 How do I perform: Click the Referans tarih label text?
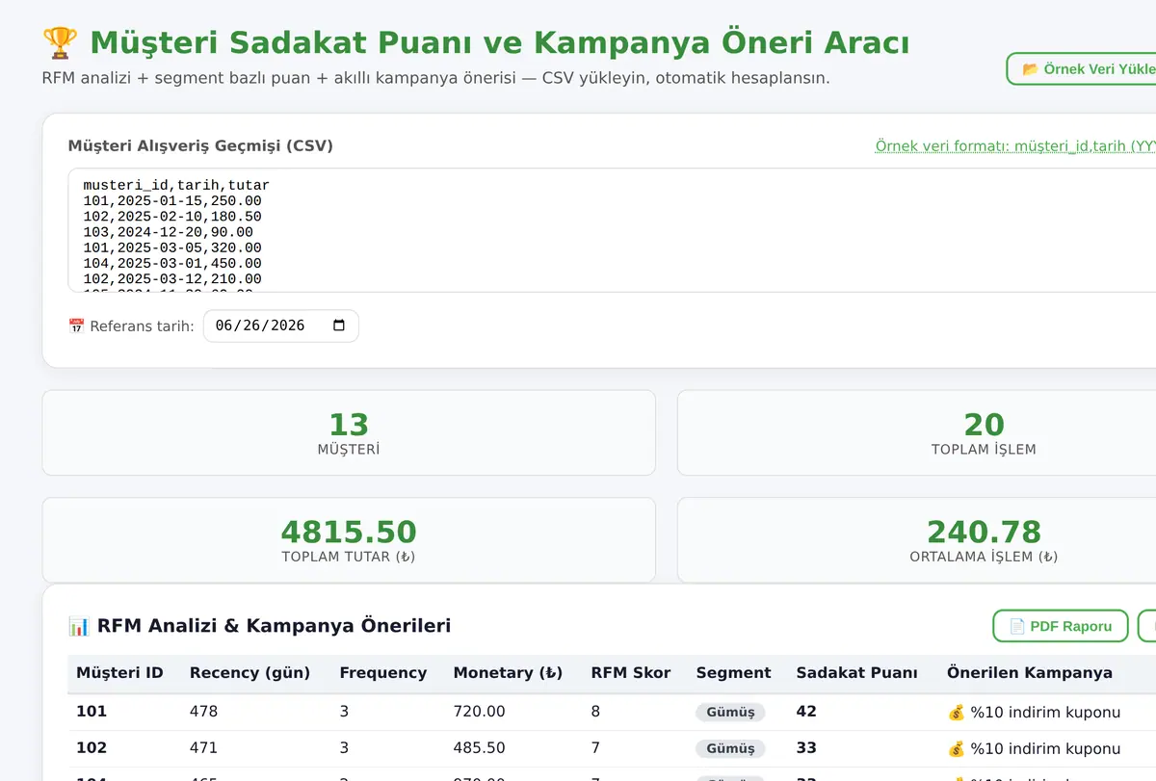[142, 326]
